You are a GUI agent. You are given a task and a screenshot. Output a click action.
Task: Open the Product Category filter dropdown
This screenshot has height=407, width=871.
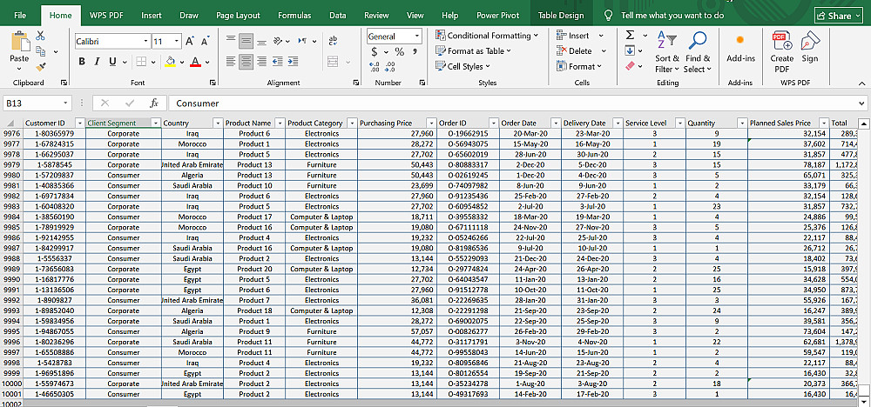pos(351,123)
